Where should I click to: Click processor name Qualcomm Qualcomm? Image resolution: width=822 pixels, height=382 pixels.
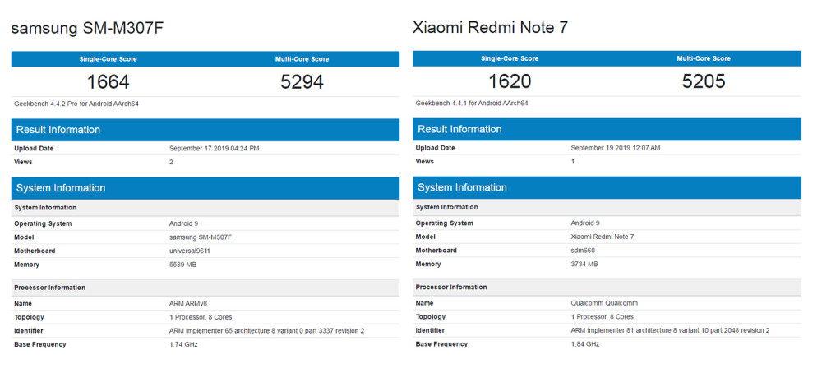pos(604,303)
